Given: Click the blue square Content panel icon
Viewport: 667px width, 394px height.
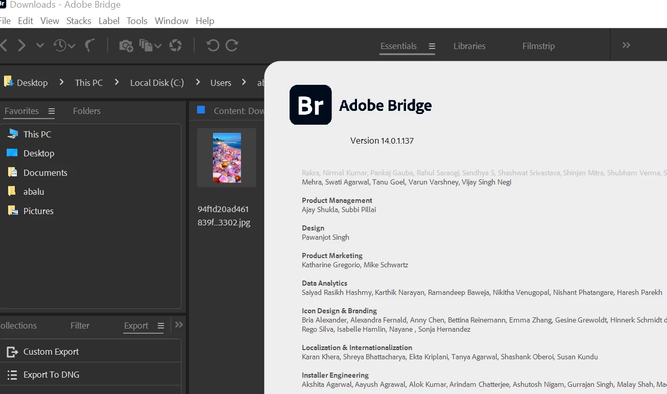Looking at the screenshot, I should point(201,110).
